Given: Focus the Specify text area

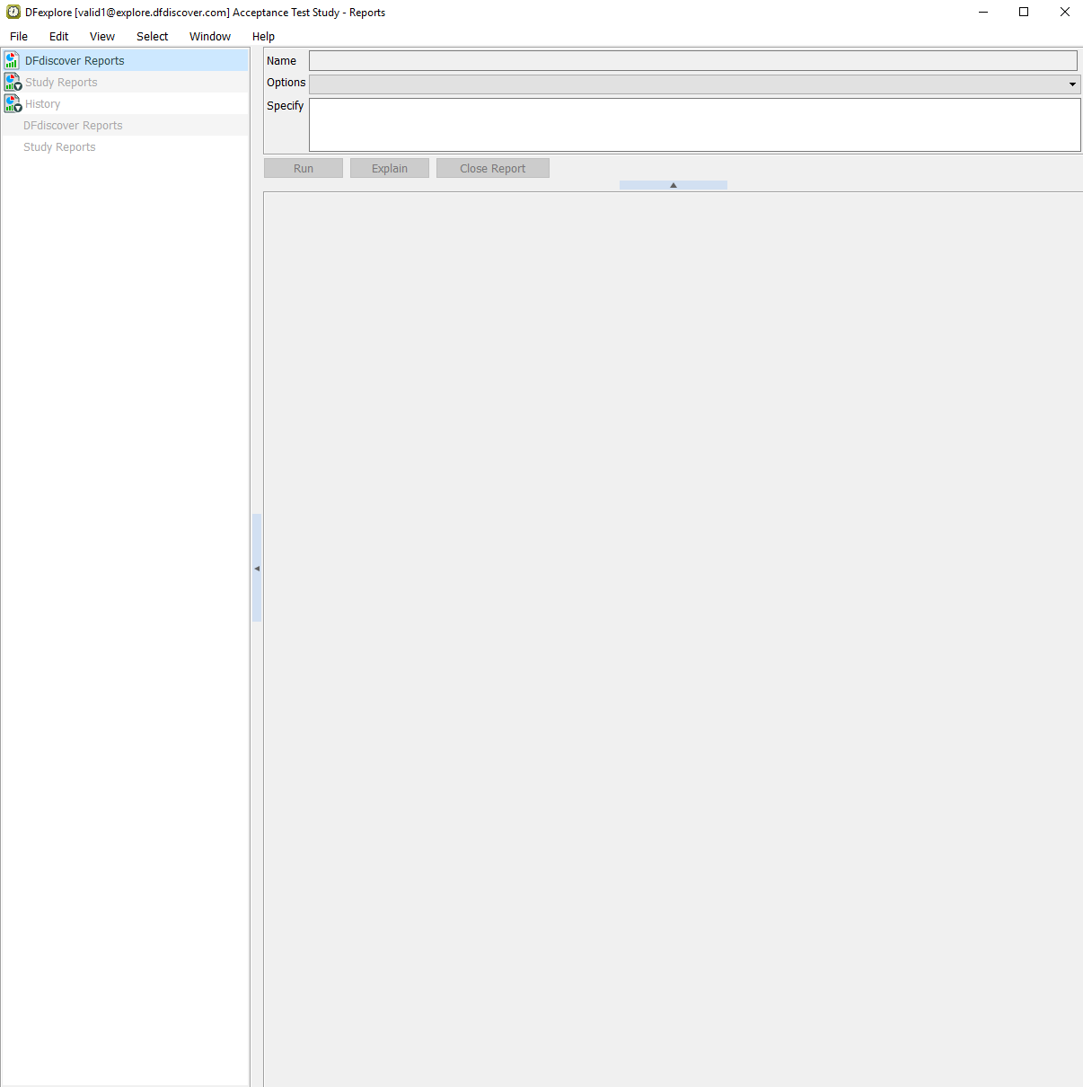Looking at the screenshot, I should click(694, 125).
